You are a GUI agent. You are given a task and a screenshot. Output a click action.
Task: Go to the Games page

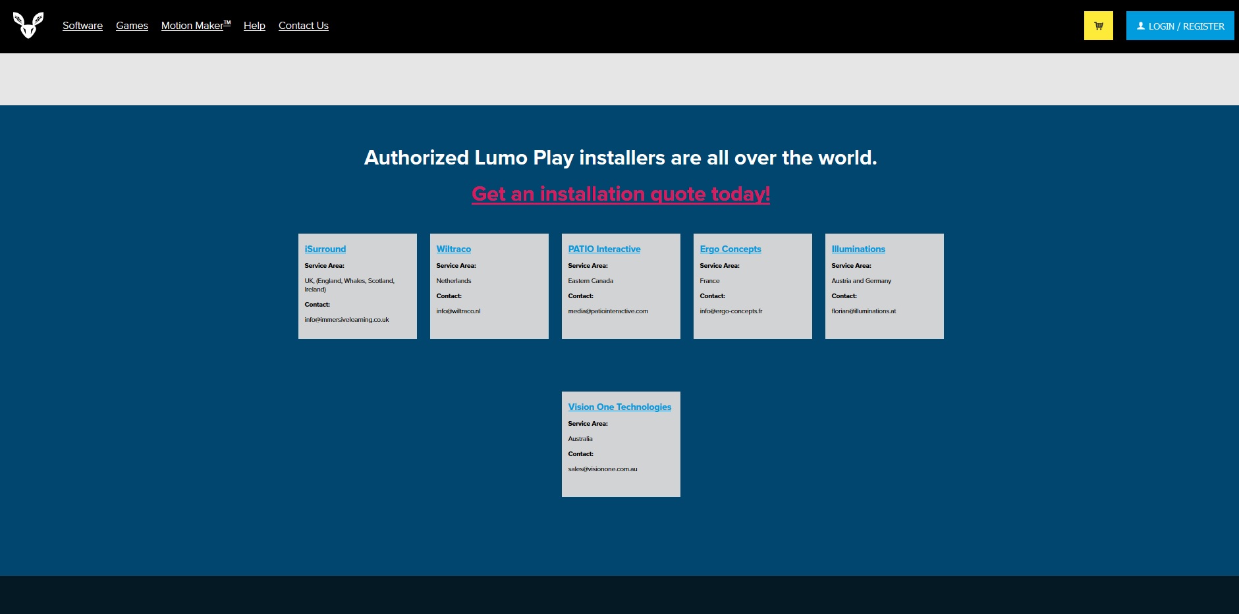(x=132, y=26)
